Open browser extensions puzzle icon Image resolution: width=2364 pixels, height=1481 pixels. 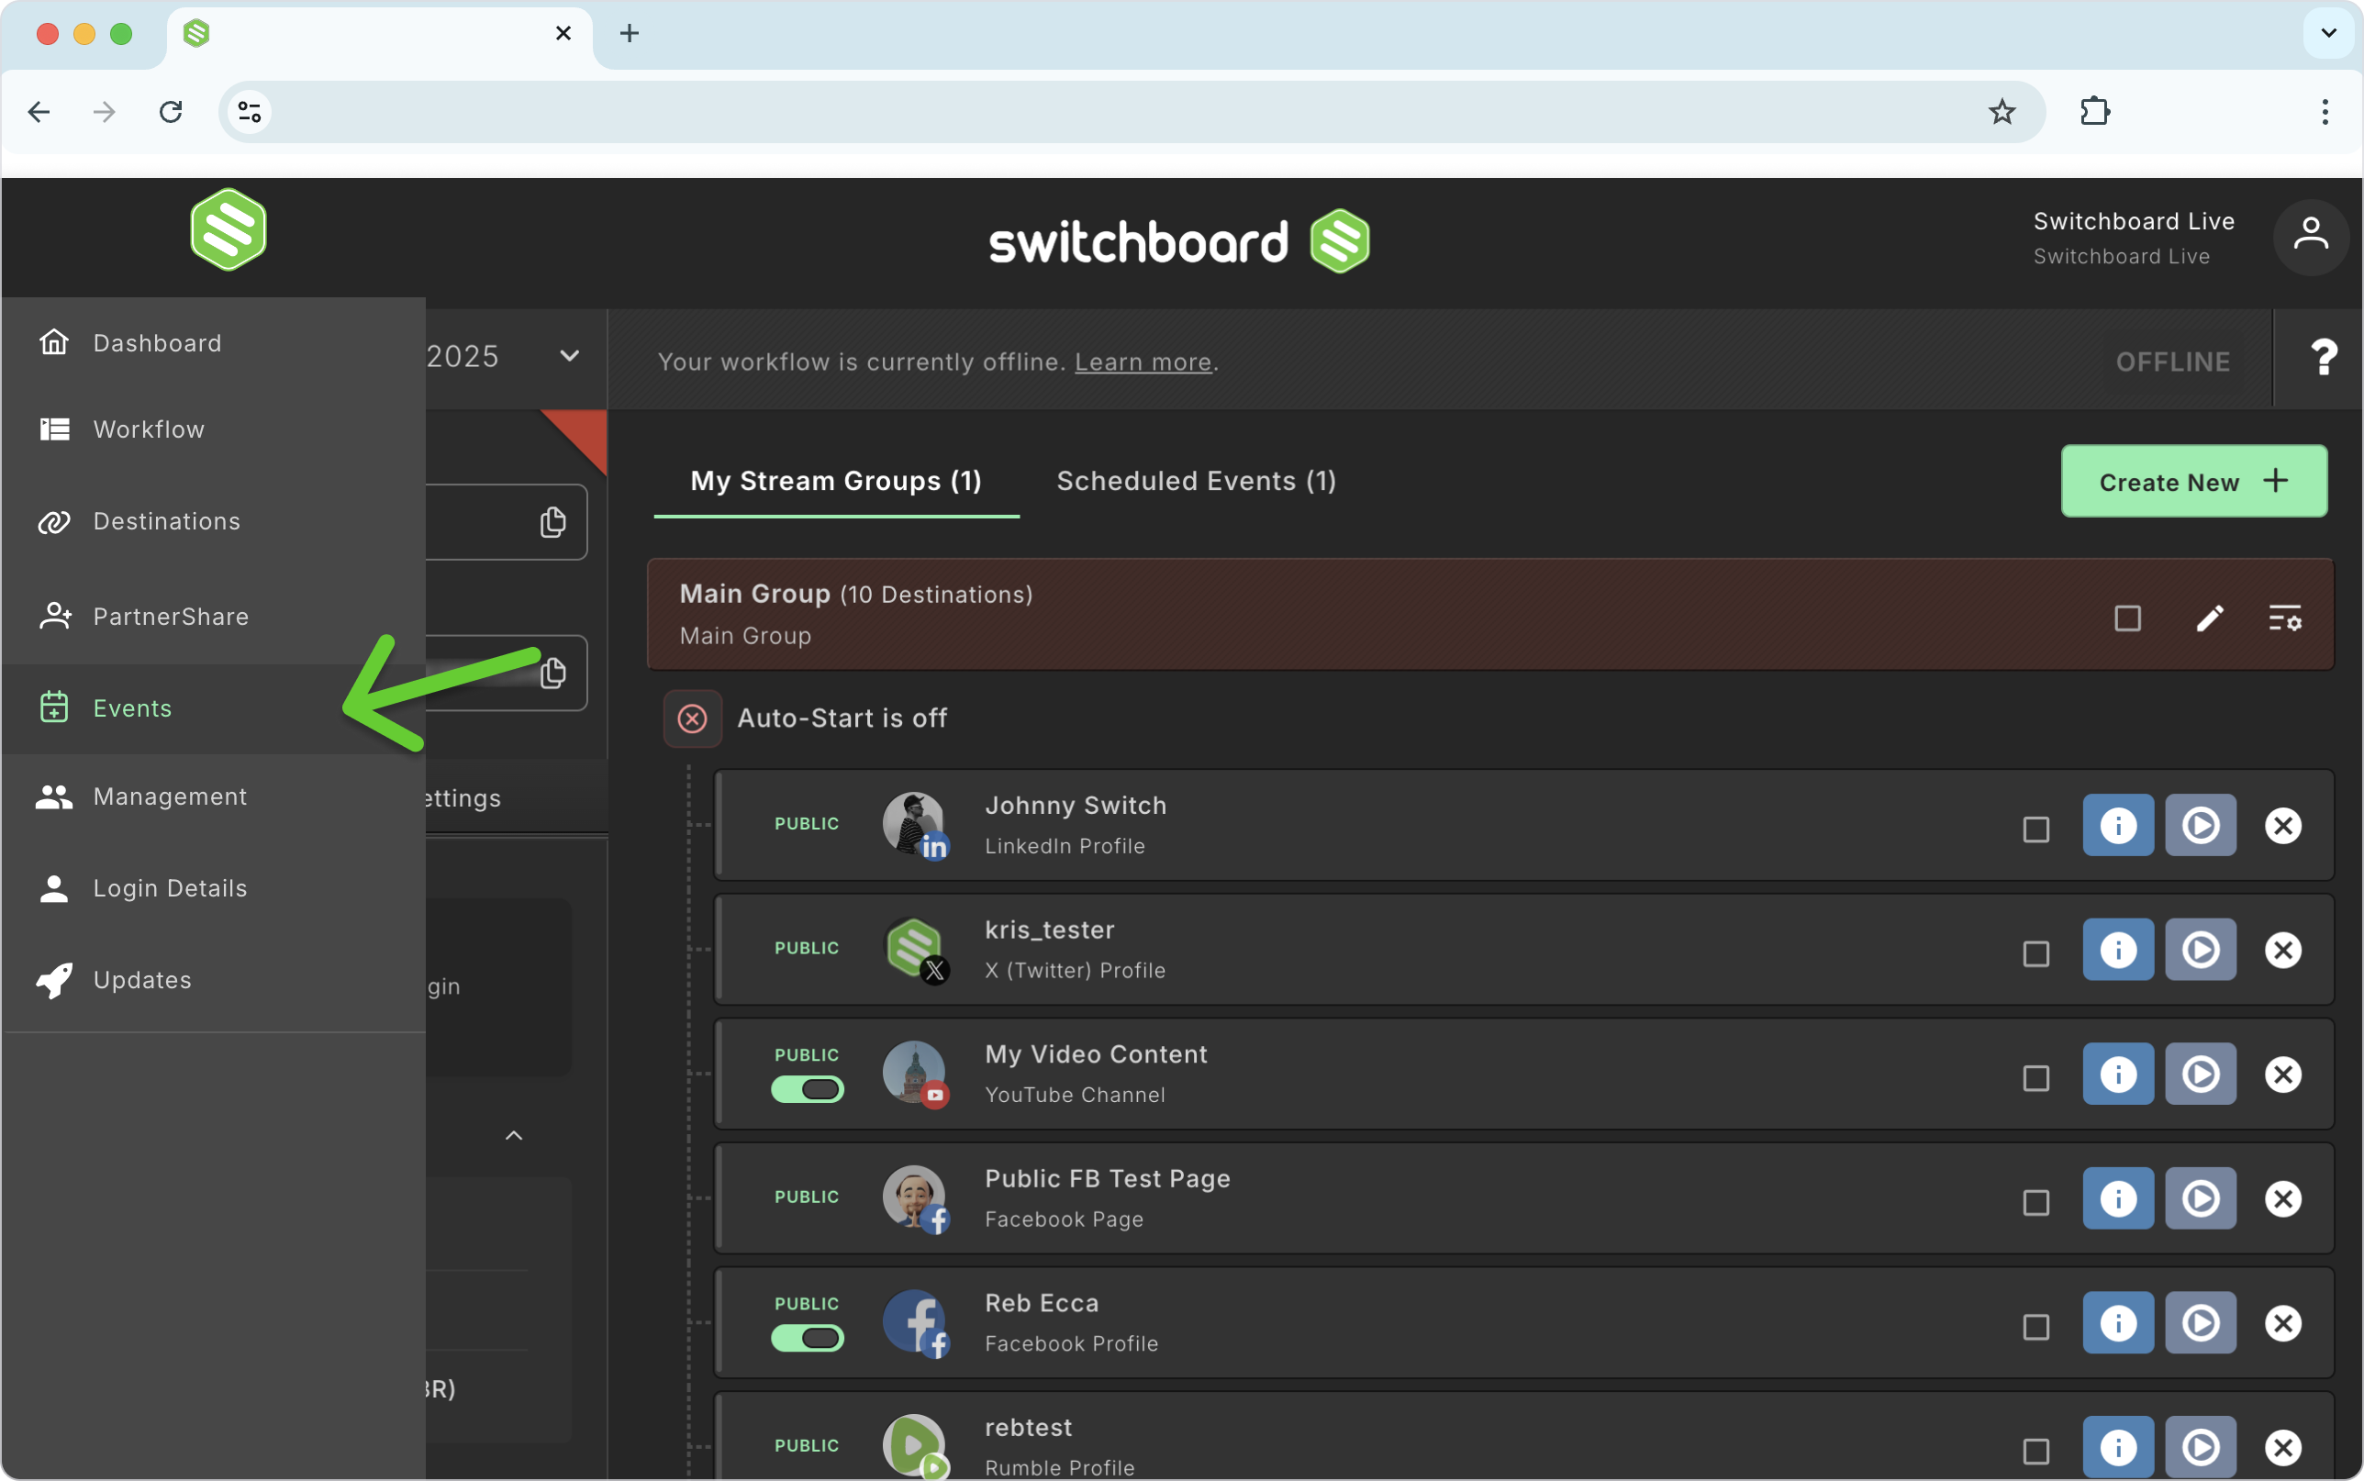click(x=2095, y=112)
